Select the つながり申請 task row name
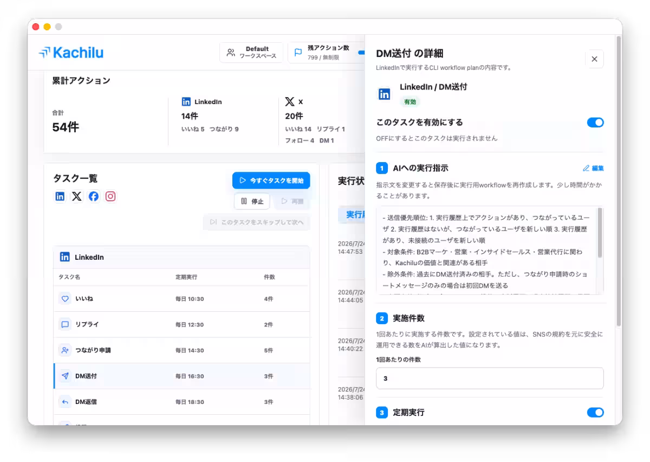Image resolution: width=650 pixels, height=462 pixels. point(93,350)
